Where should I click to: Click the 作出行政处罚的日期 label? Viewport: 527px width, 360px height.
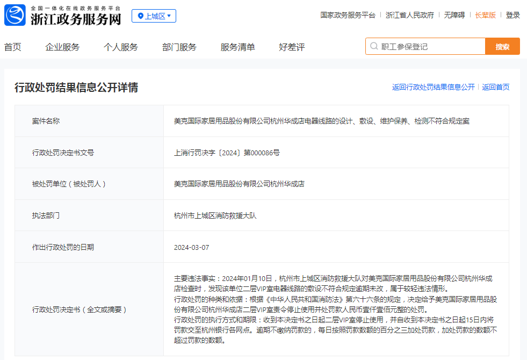click(x=63, y=247)
